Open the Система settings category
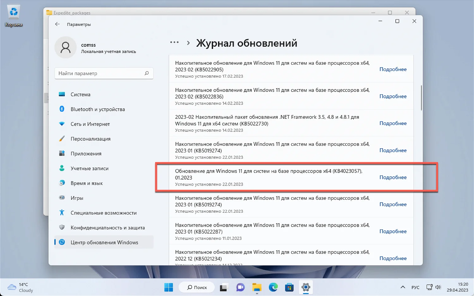 pos(104,94)
